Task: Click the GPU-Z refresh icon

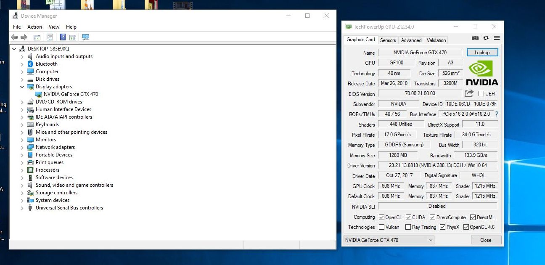Action: (x=486, y=38)
